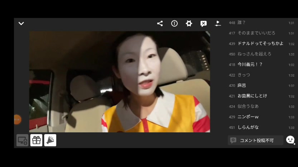298x167 pixels.
Task: Click the comment settings icon in input box
Action: pyautogui.click(x=233, y=140)
